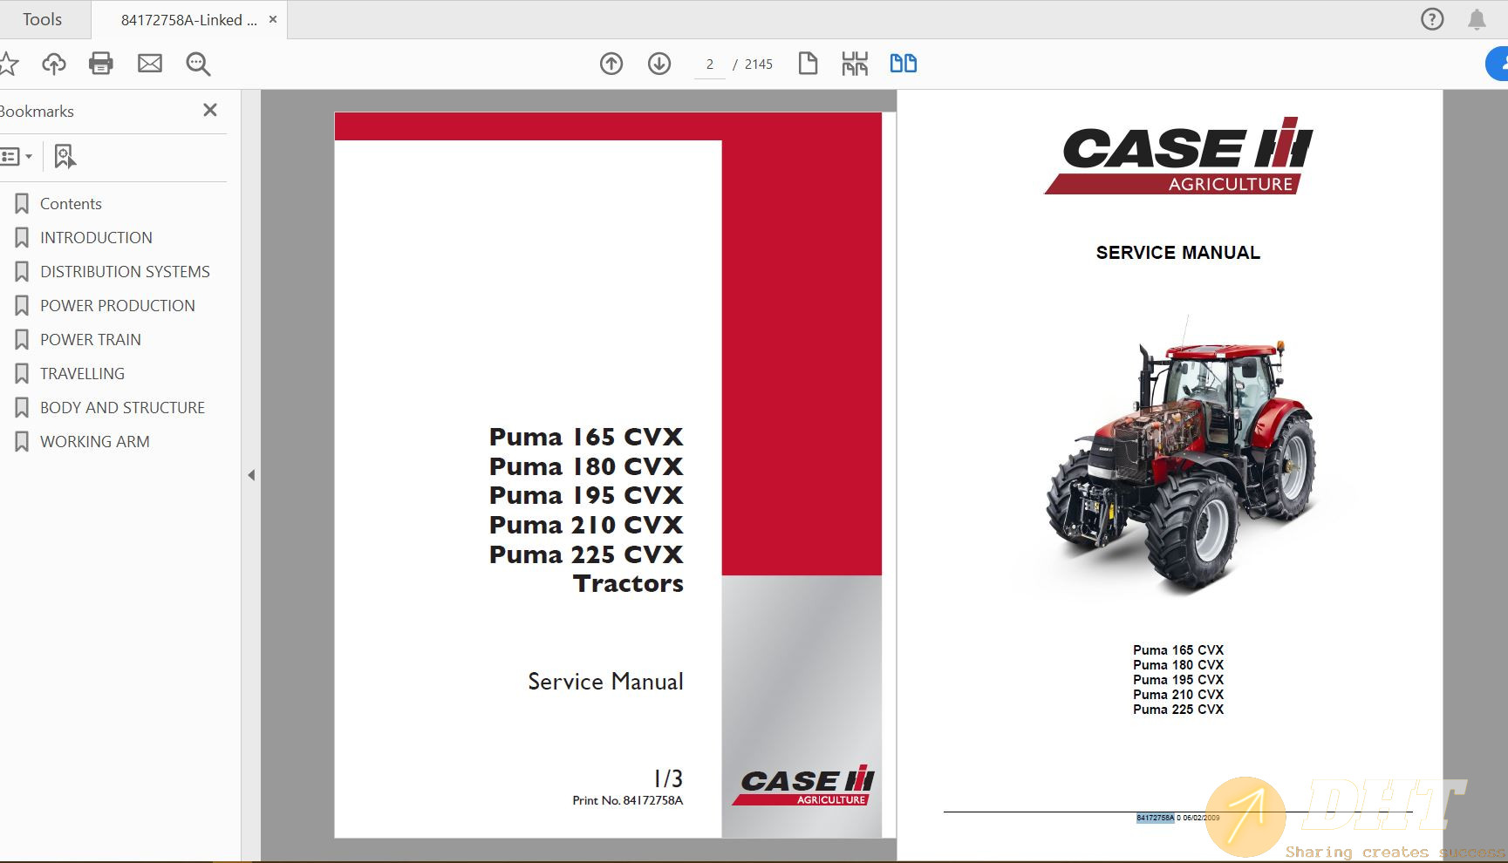Click the find bookmark icon
Image resolution: width=1508 pixels, height=863 pixels.
coord(65,157)
